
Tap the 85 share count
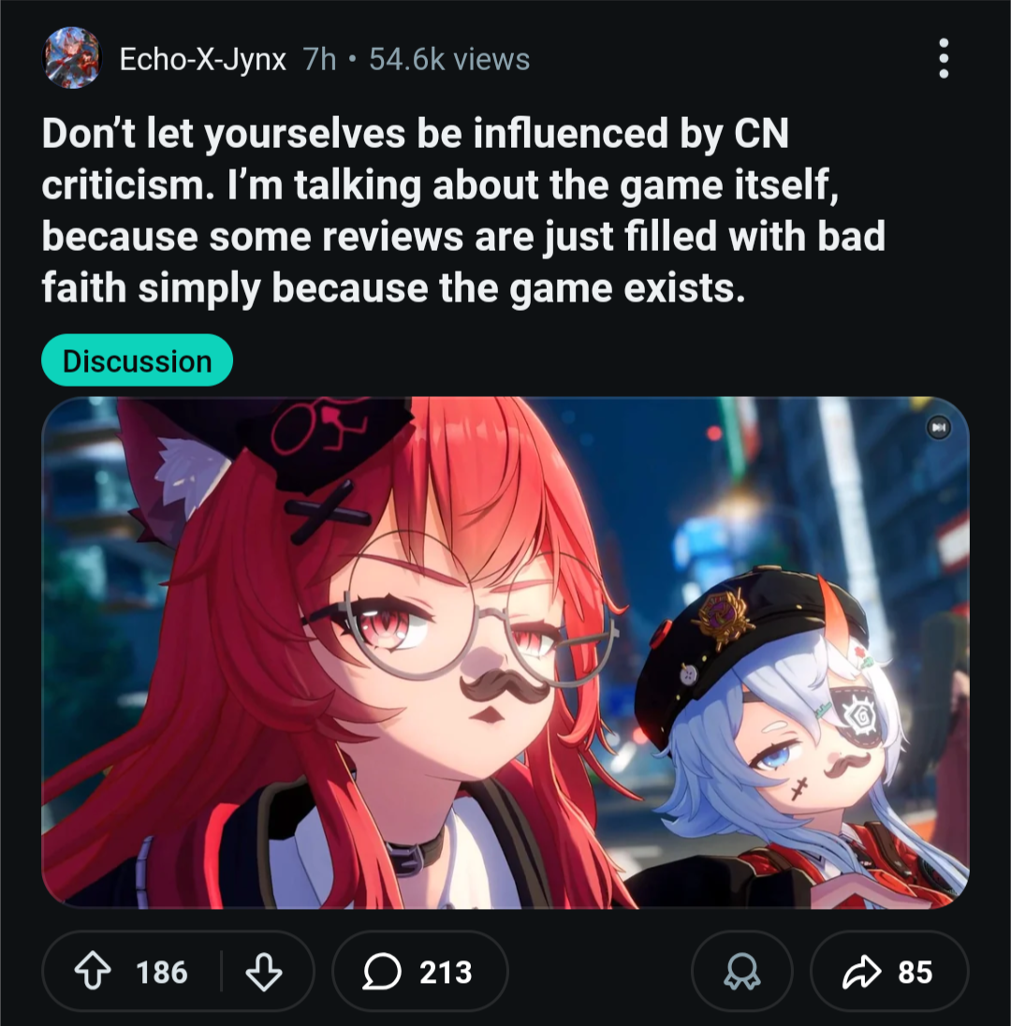coord(915,972)
